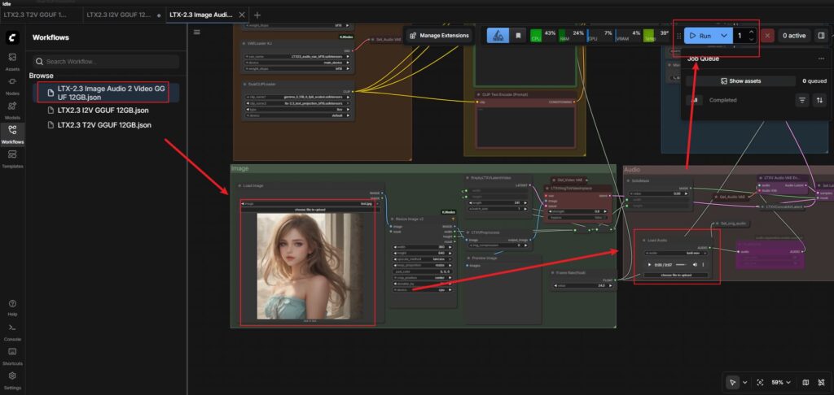Switch to the Completed tab in Job Queue
The width and height of the screenshot is (834, 395).
[722, 100]
